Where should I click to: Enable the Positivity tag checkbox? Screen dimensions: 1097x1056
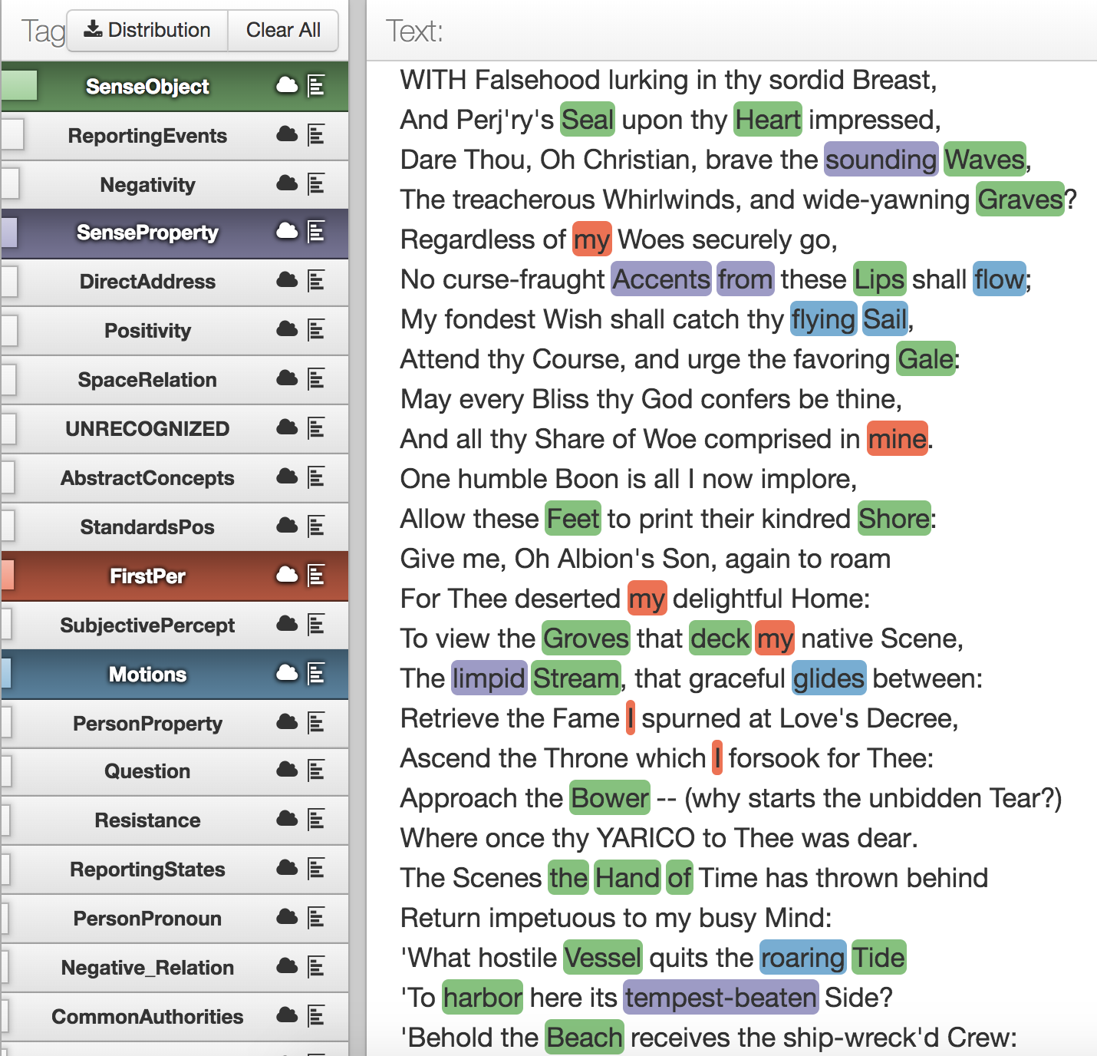(x=10, y=331)
